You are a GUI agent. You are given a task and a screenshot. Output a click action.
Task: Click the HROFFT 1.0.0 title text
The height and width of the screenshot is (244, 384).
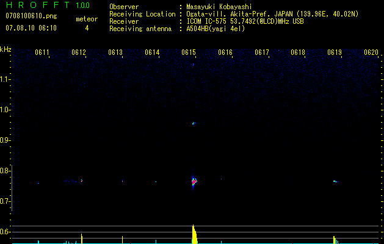48,5
